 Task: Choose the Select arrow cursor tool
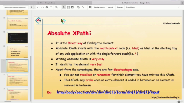[64, 7]
